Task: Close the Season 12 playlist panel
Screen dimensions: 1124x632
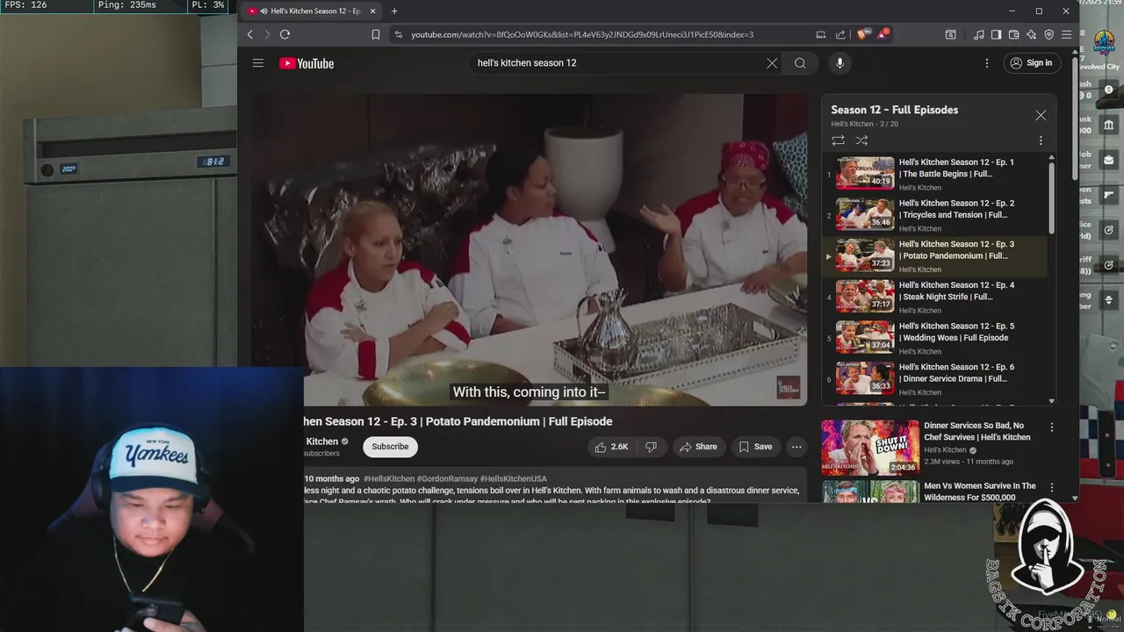Action: (x=1041, y=115)
